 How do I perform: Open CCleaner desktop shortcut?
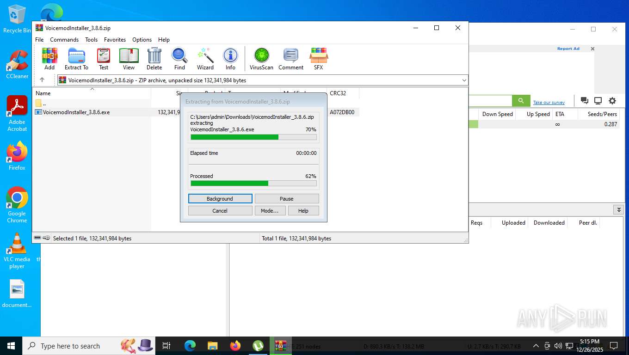click(17, 65)
